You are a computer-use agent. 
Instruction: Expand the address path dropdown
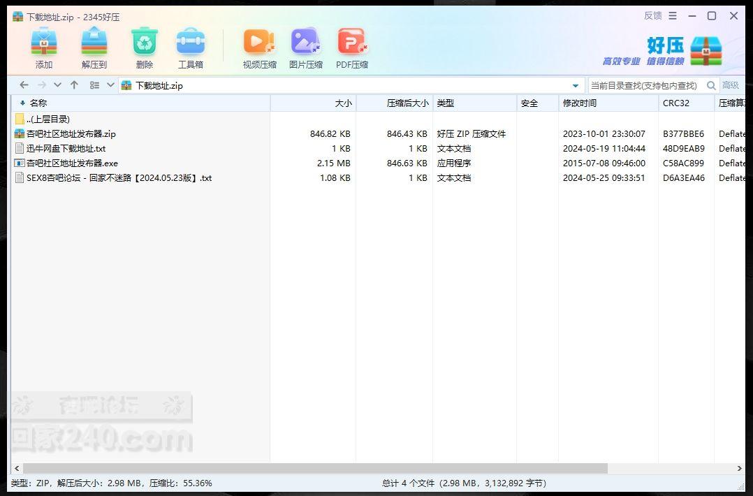click(x=576, y=86)
